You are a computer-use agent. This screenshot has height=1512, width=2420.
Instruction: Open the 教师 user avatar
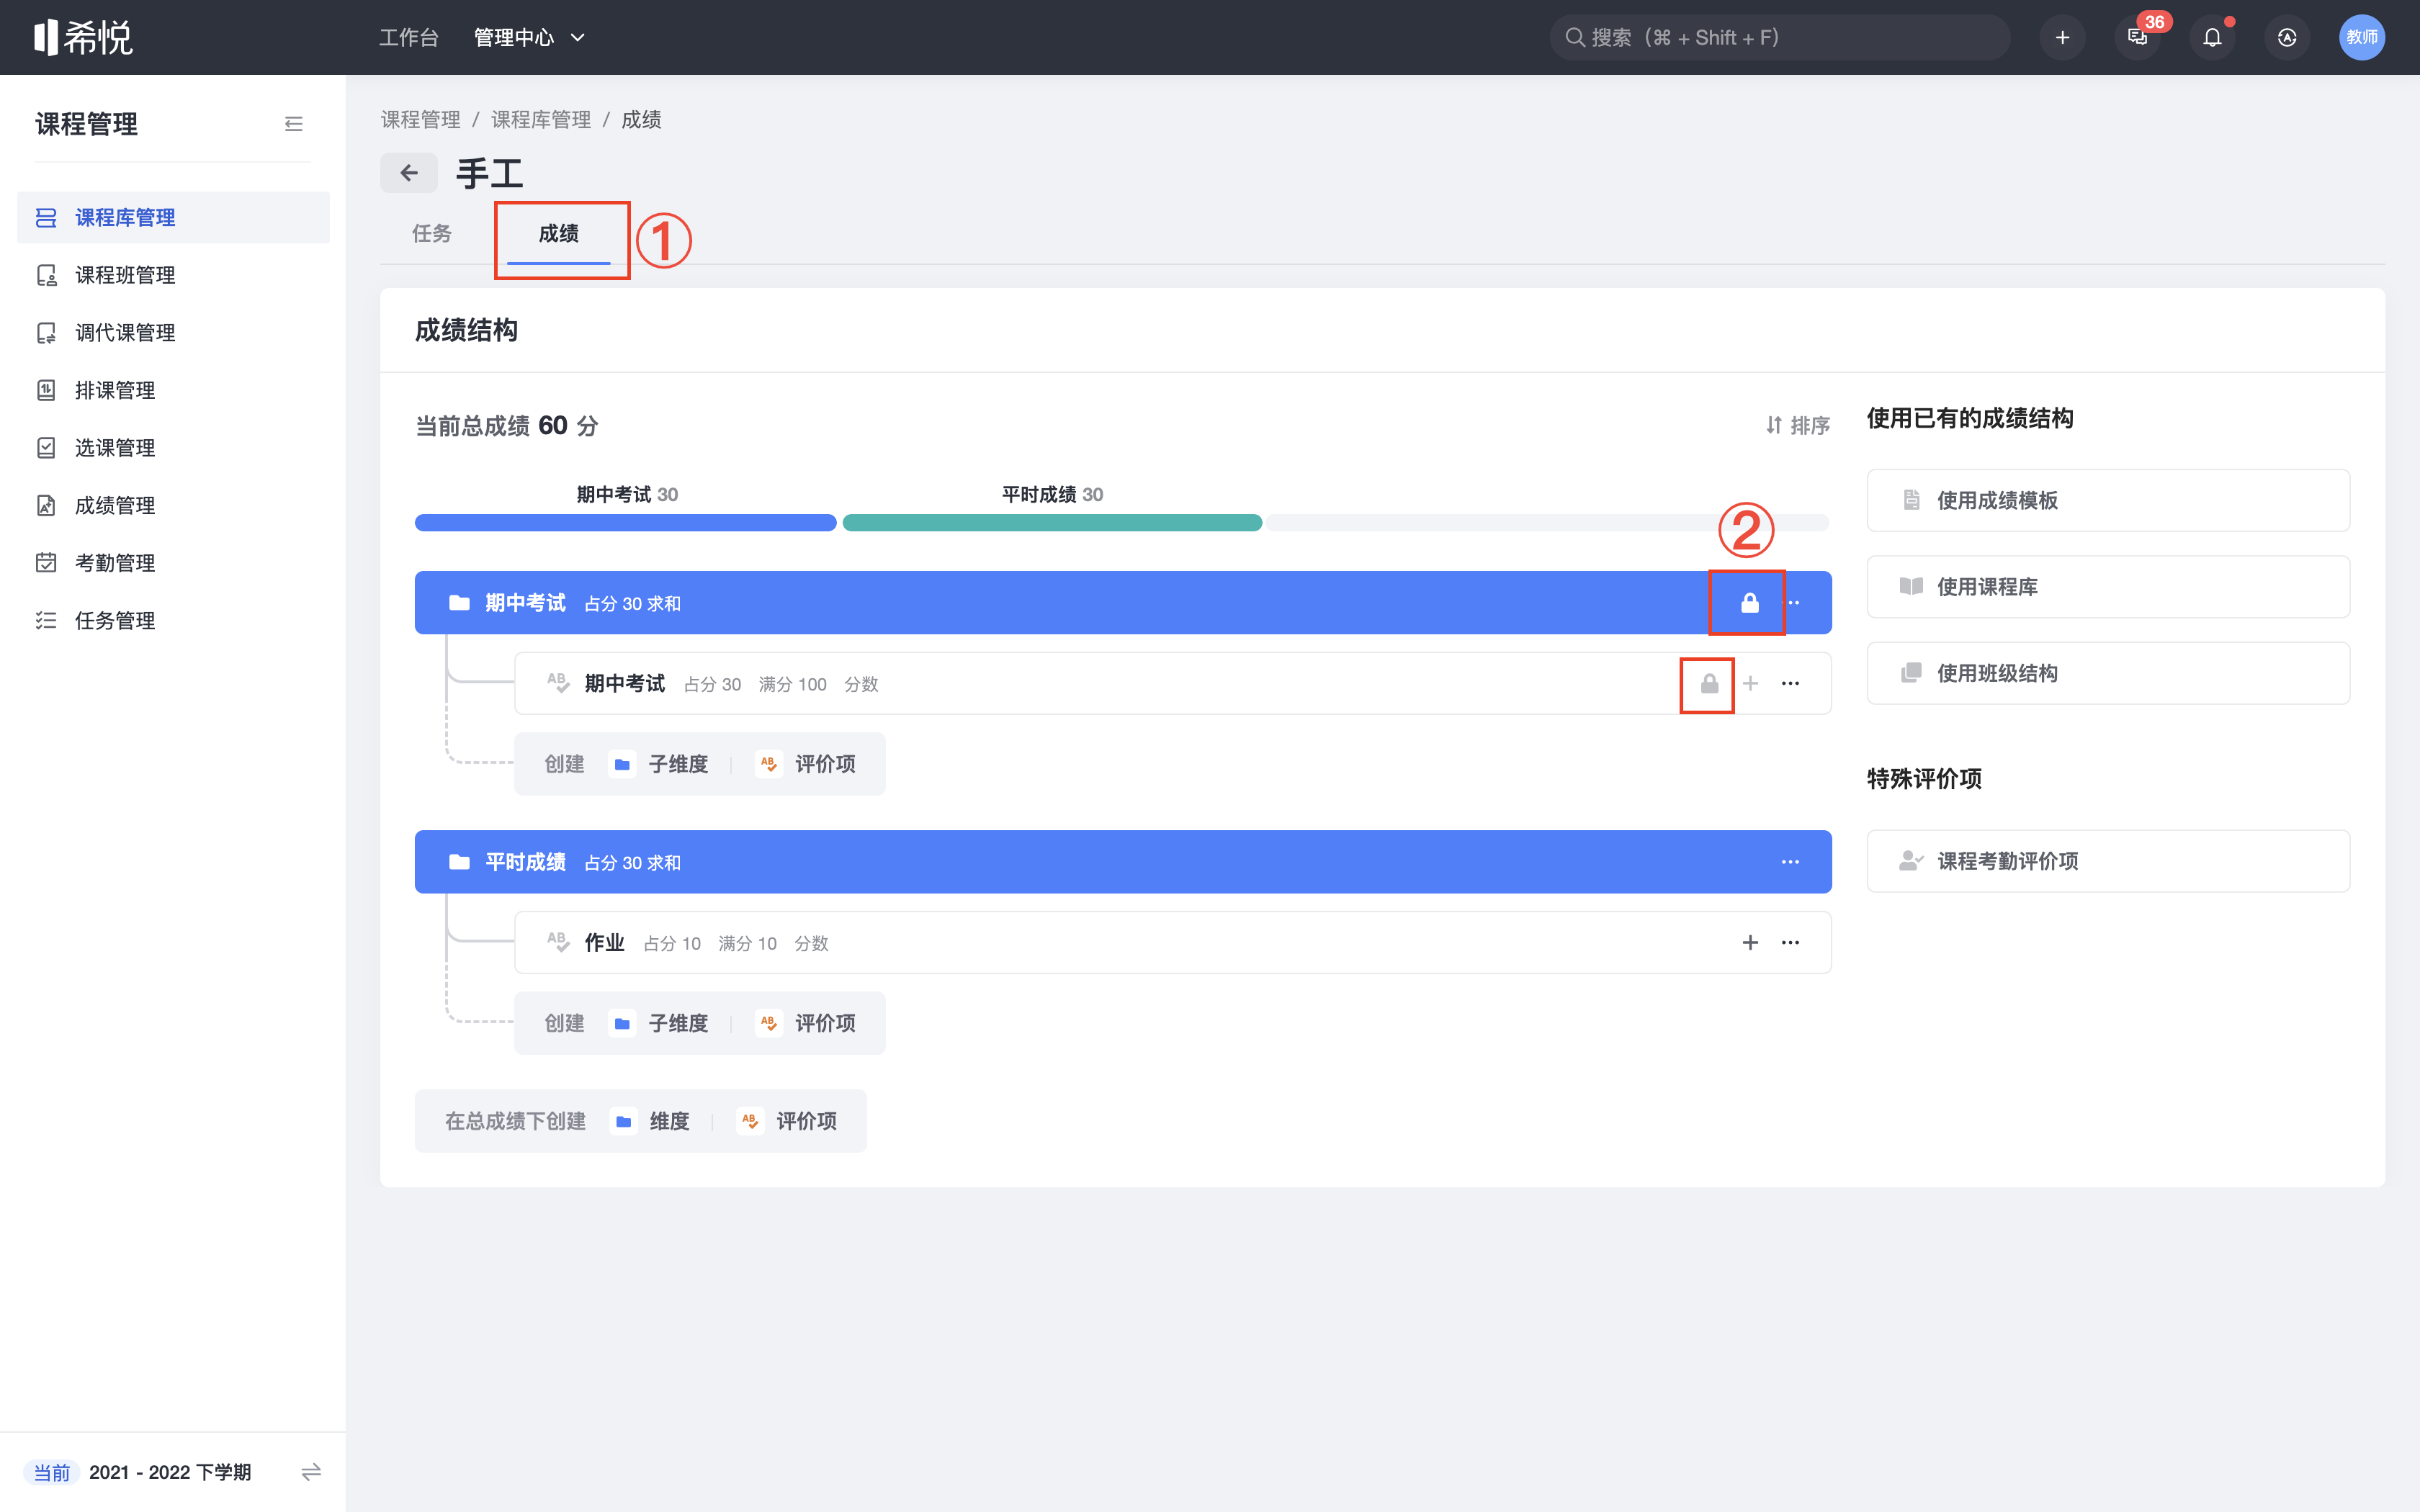(x=2362, y=37)
